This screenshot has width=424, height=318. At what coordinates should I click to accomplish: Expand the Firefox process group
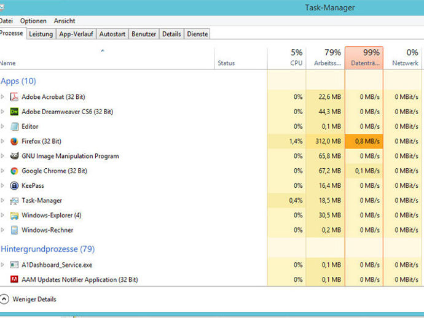pyautogui.click(x=2, y=141)
